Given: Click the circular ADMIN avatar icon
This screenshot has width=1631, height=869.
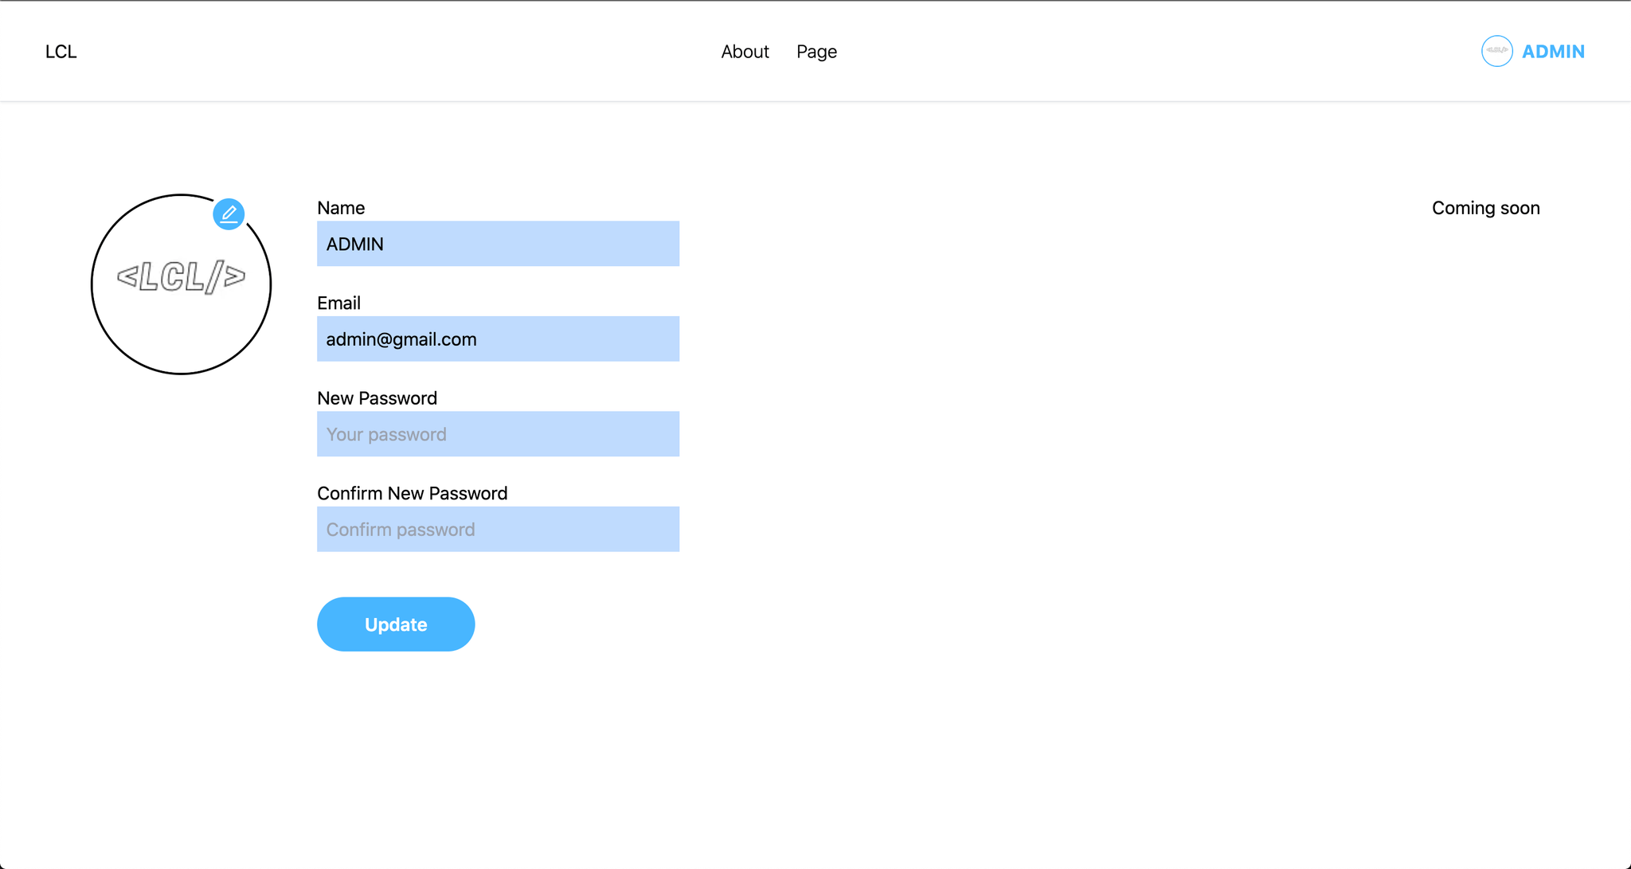Looking at the screenshot, I should [1496, 51].
